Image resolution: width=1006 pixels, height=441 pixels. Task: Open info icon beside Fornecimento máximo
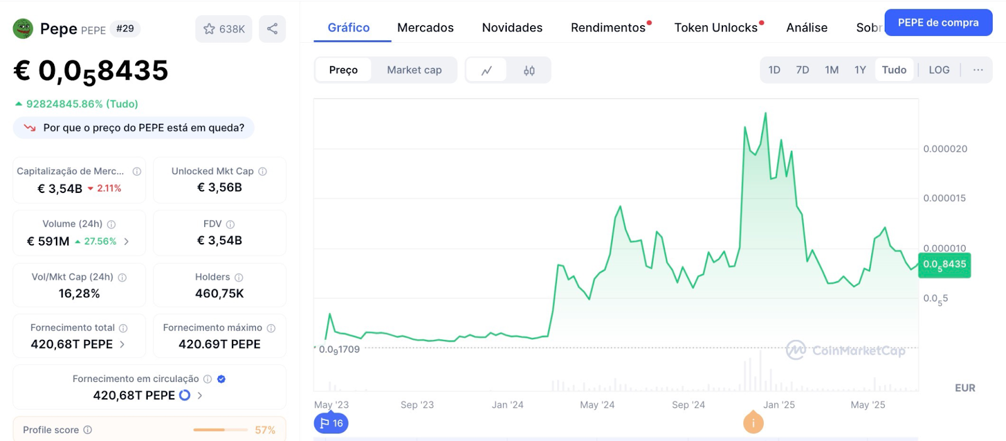271,328
